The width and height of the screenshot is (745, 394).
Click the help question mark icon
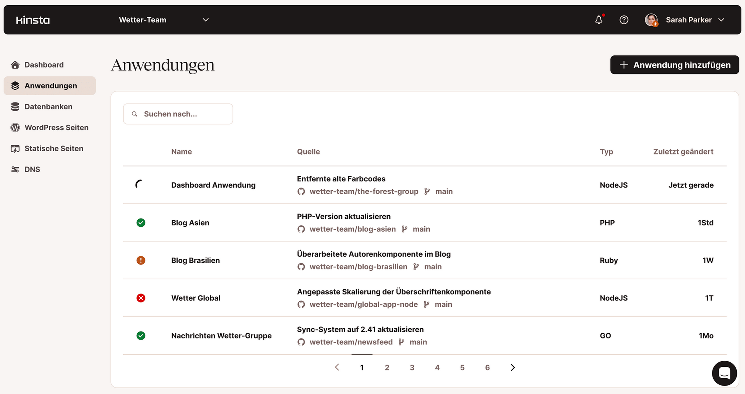coord(624,20)
